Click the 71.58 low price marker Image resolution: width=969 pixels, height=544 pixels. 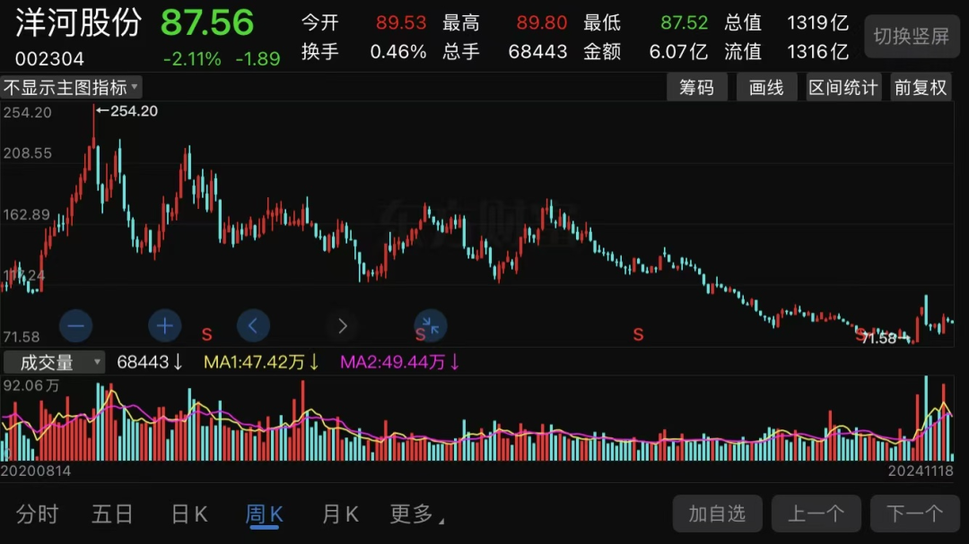[x=886, y=338]
